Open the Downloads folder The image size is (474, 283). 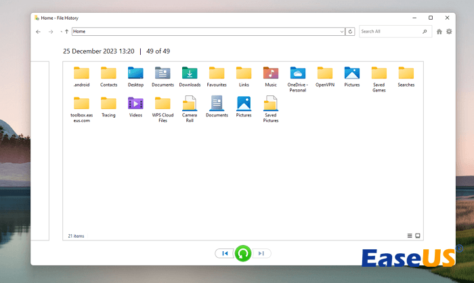pos(190,73)
